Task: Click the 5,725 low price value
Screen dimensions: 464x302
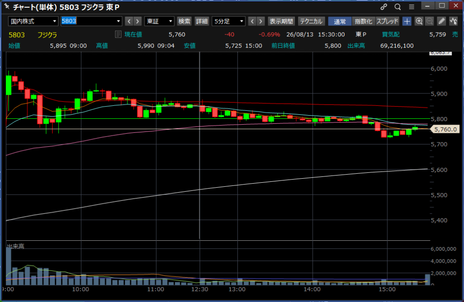Action: tap(233, 46)
